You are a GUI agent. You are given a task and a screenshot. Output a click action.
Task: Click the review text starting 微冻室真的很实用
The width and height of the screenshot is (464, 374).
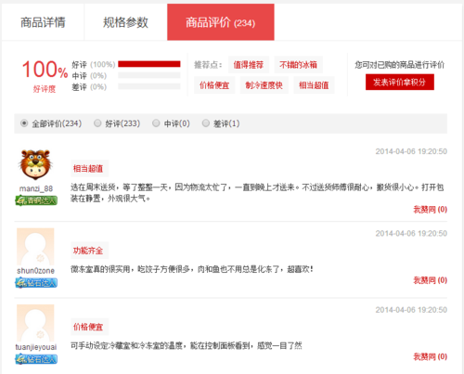pos(192,269)
